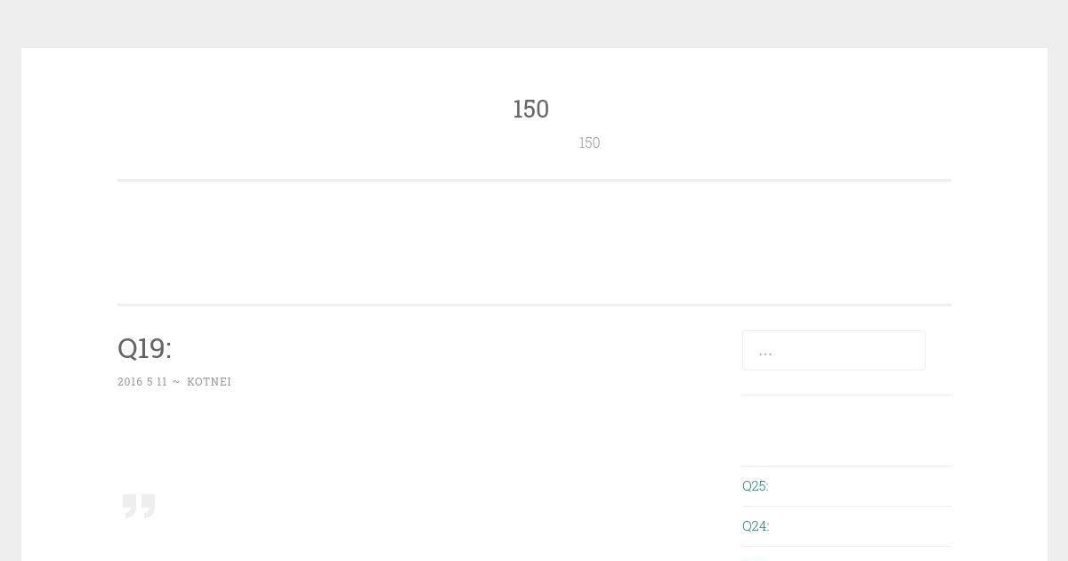This screenshot has width=1068, height=561.
Task: Click inside the search box with ellipsis placeholder
Action: 834,350
